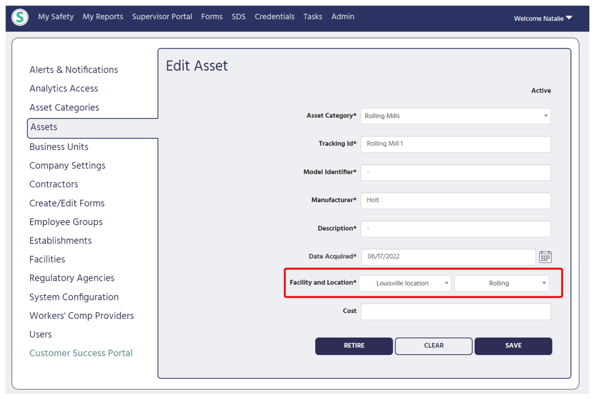Open Supervisor Portal menu
The height and width of the screenshot is (399, 595).
coord(162,17)
